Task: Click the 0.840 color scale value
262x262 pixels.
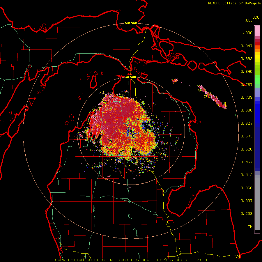Action: pyautogui.click(x=247, y=72)
